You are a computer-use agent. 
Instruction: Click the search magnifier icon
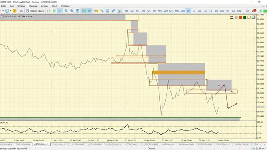247,11
